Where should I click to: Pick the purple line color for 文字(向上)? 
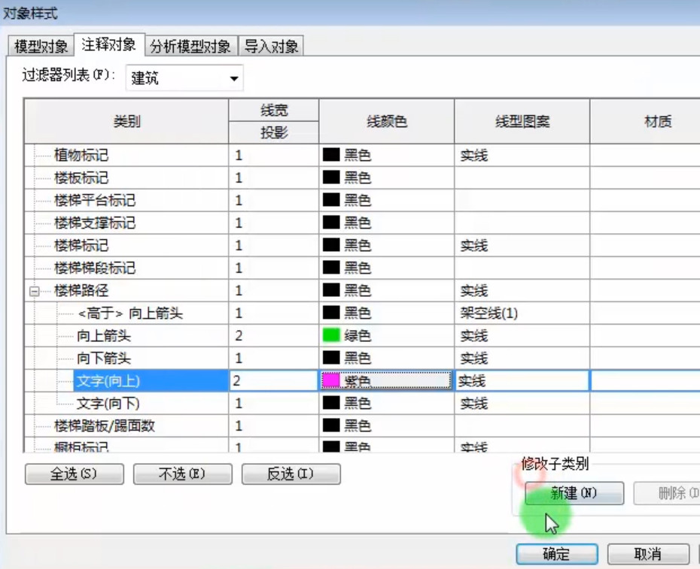386,381
